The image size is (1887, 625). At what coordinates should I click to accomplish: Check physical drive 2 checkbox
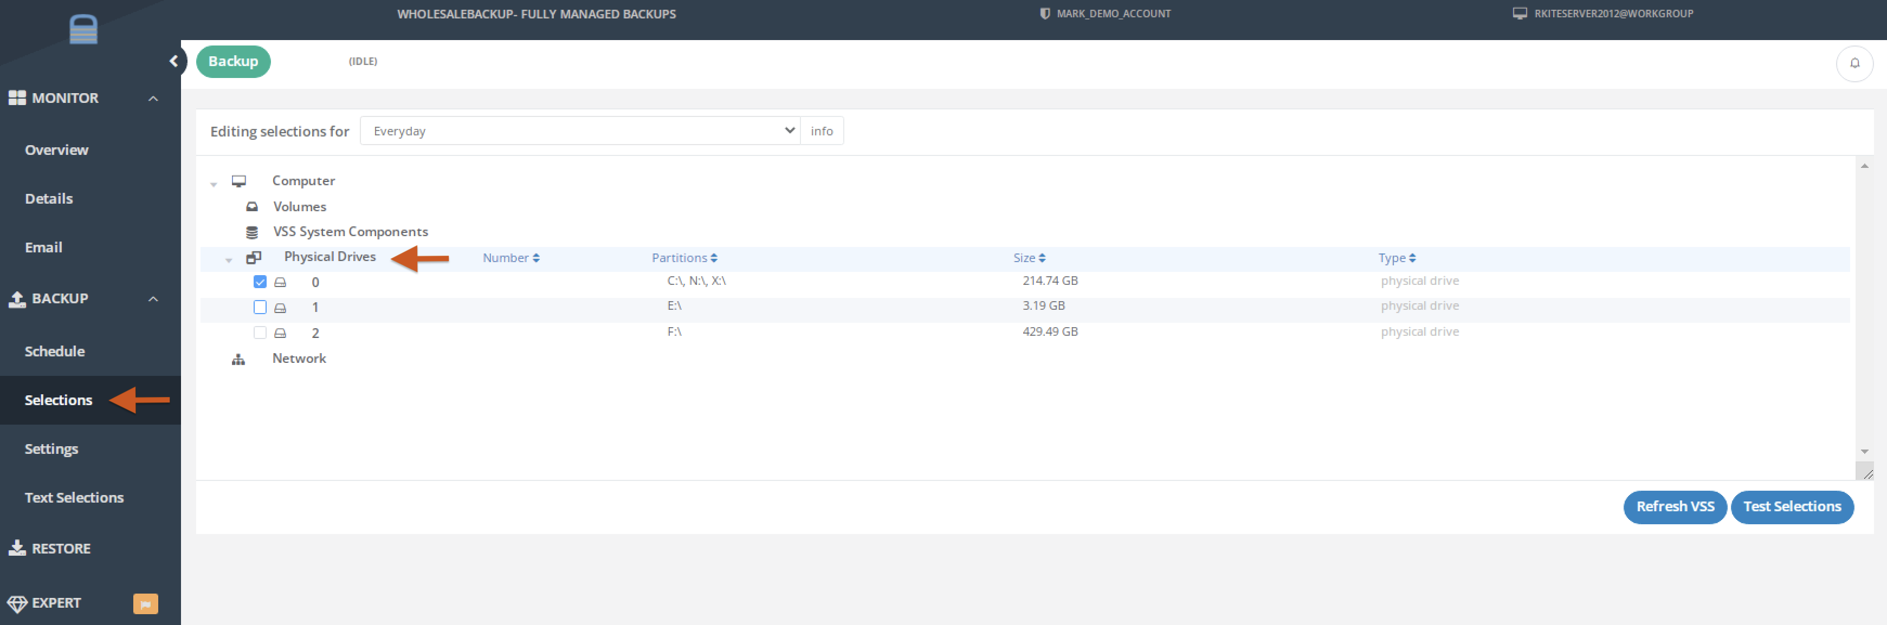click(260, 332)
